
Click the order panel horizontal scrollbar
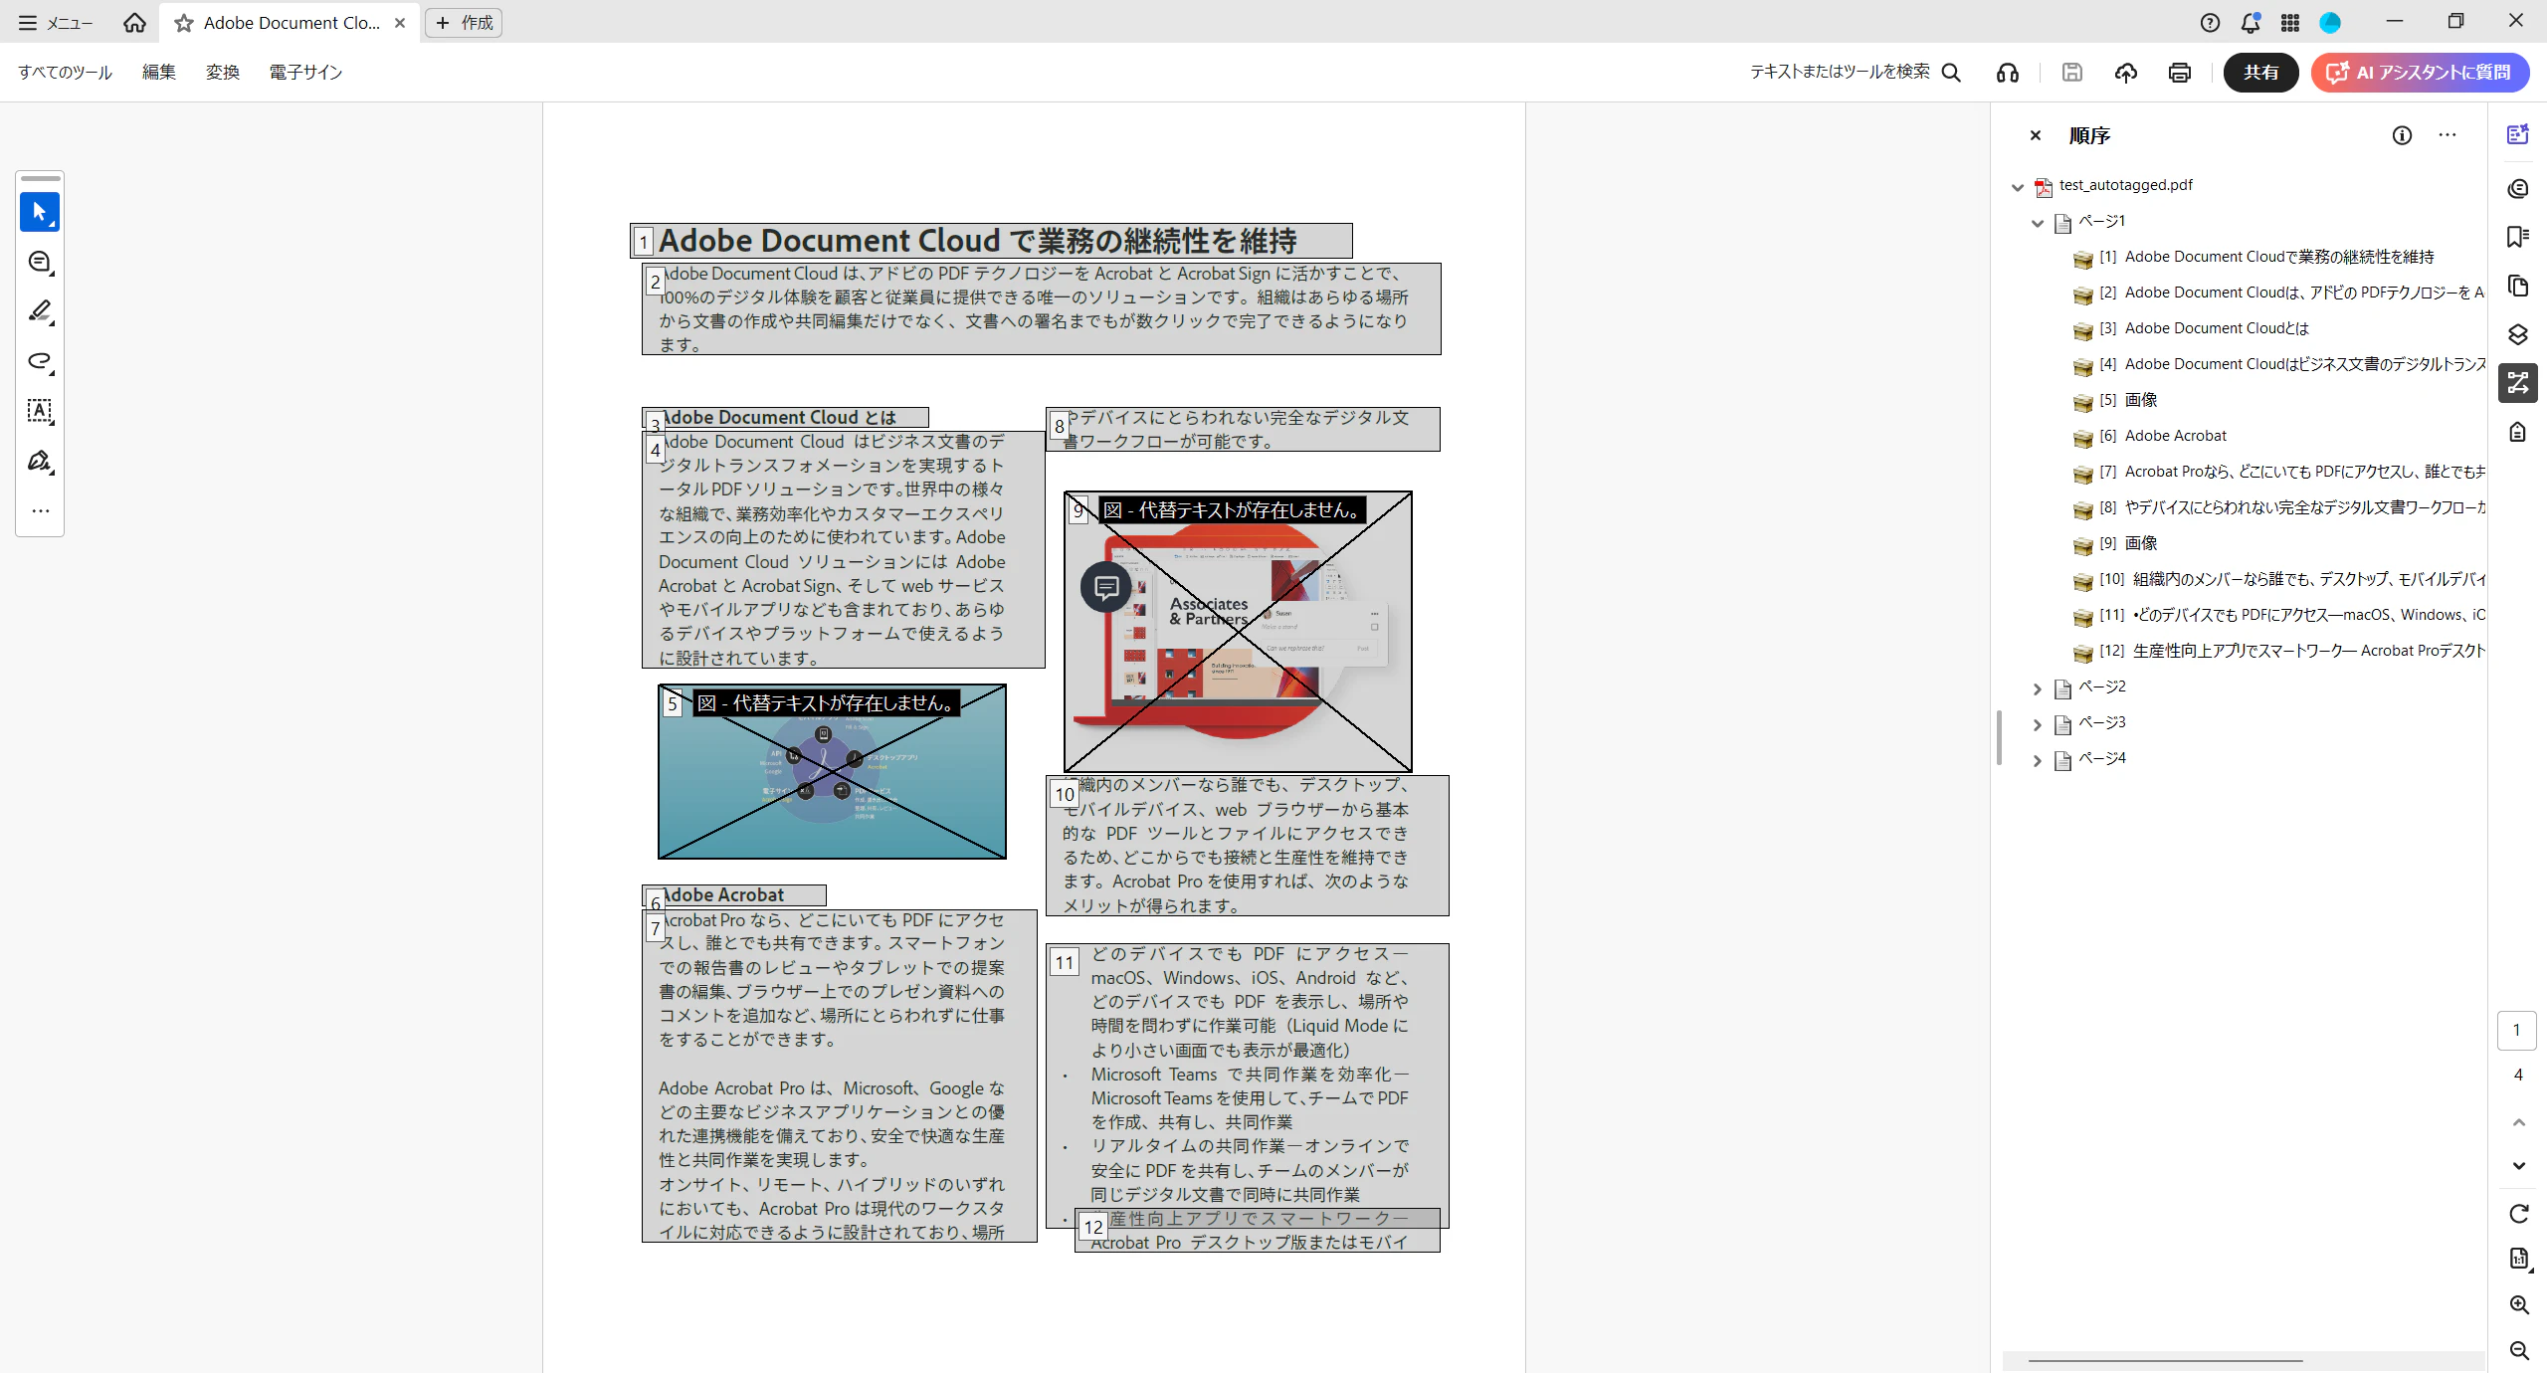coord(2165,1360)
